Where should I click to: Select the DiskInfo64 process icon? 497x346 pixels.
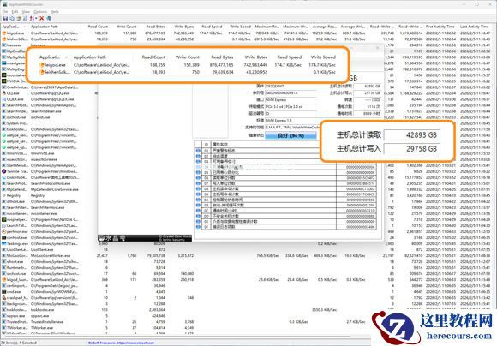tap(4, 177)
